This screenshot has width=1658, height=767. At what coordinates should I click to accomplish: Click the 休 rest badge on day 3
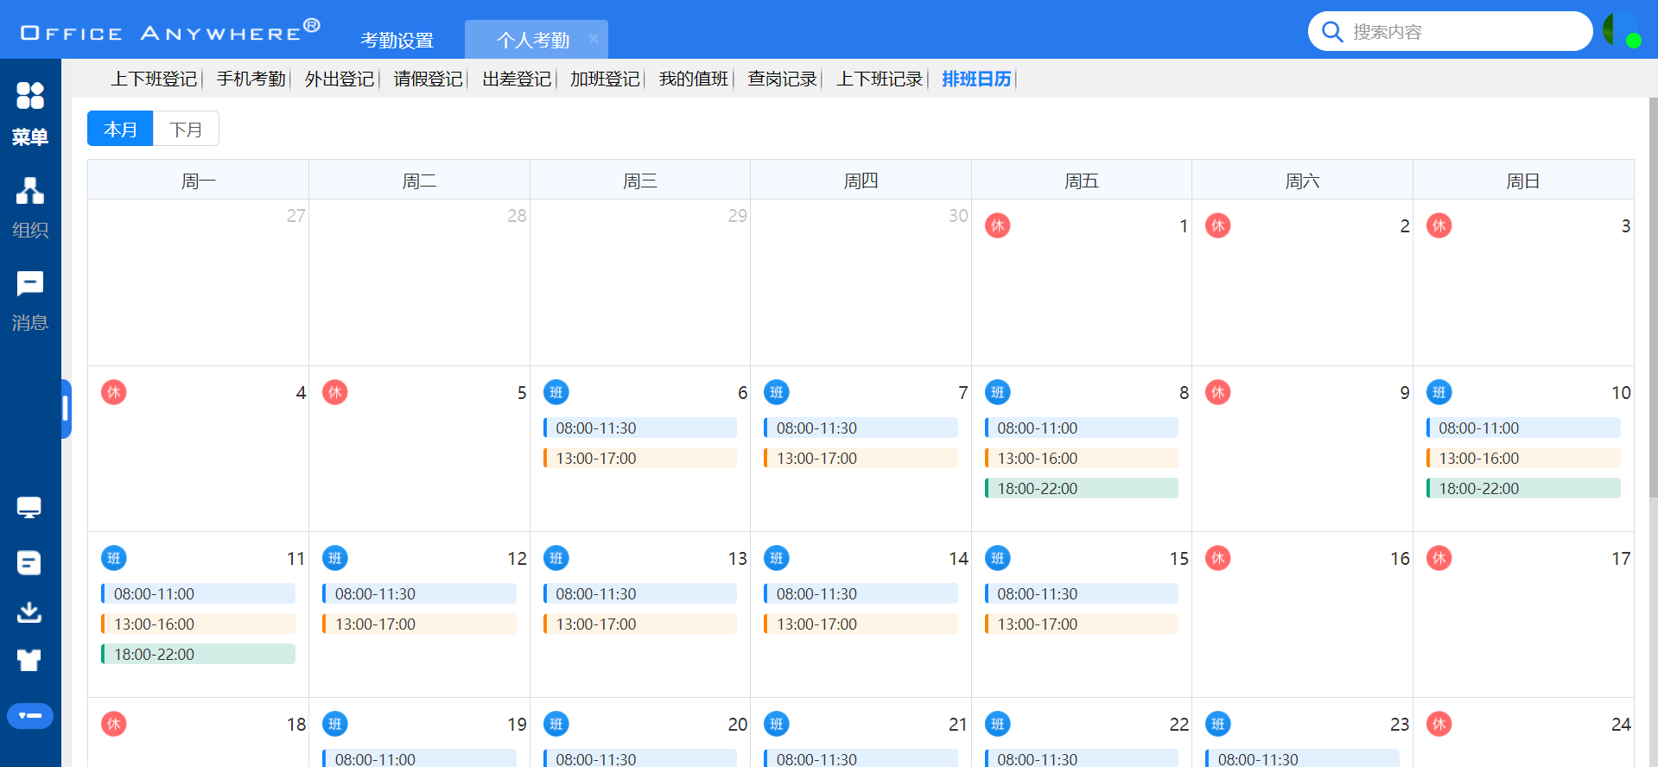coord(1439,226)
